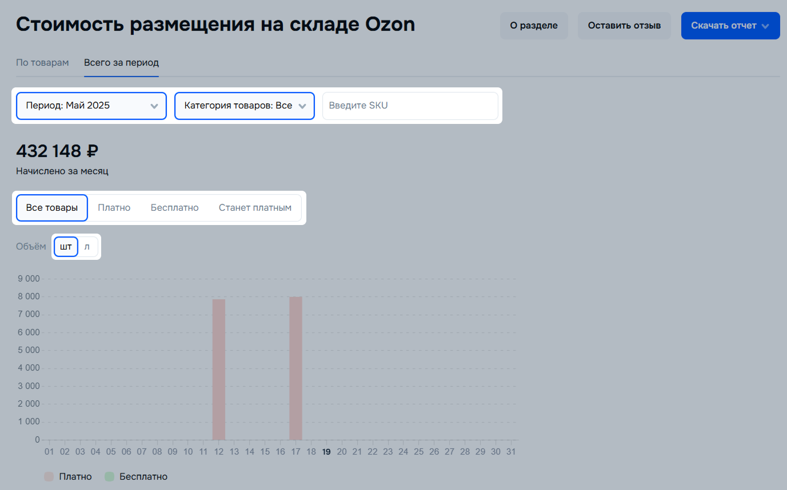Toggle the 'Бесплатно' legend swatch

click(x=110, y=476)
